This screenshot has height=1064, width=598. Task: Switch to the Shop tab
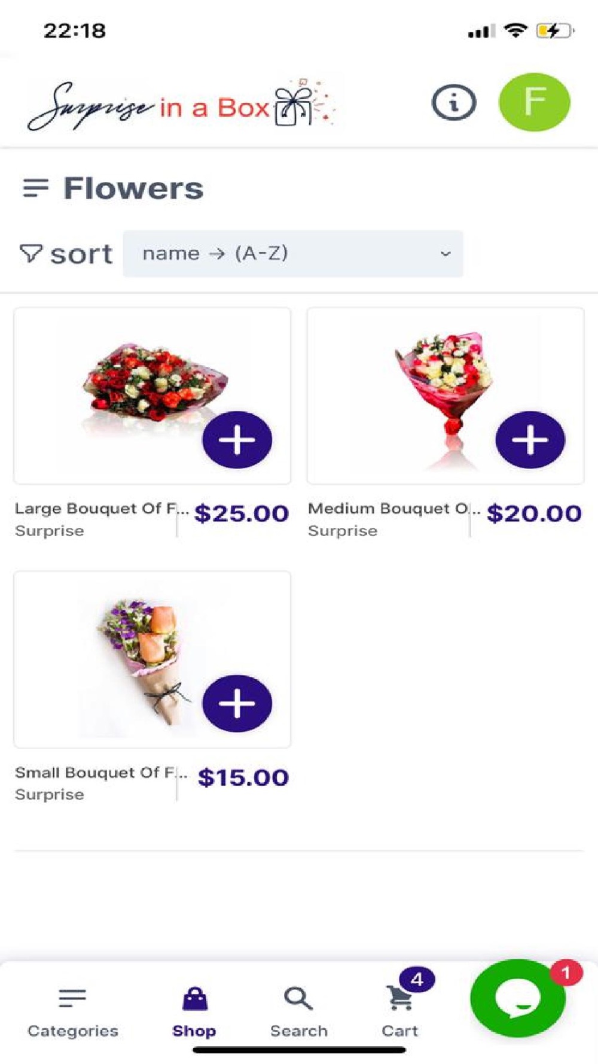tap(194, 1011)
